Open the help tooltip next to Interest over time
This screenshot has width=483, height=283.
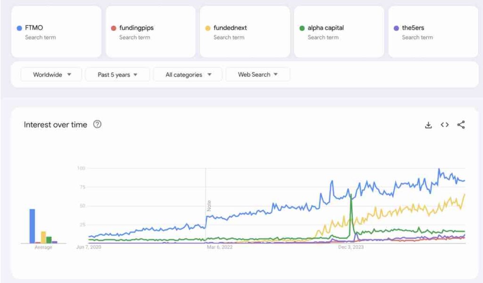click(97, 125)
